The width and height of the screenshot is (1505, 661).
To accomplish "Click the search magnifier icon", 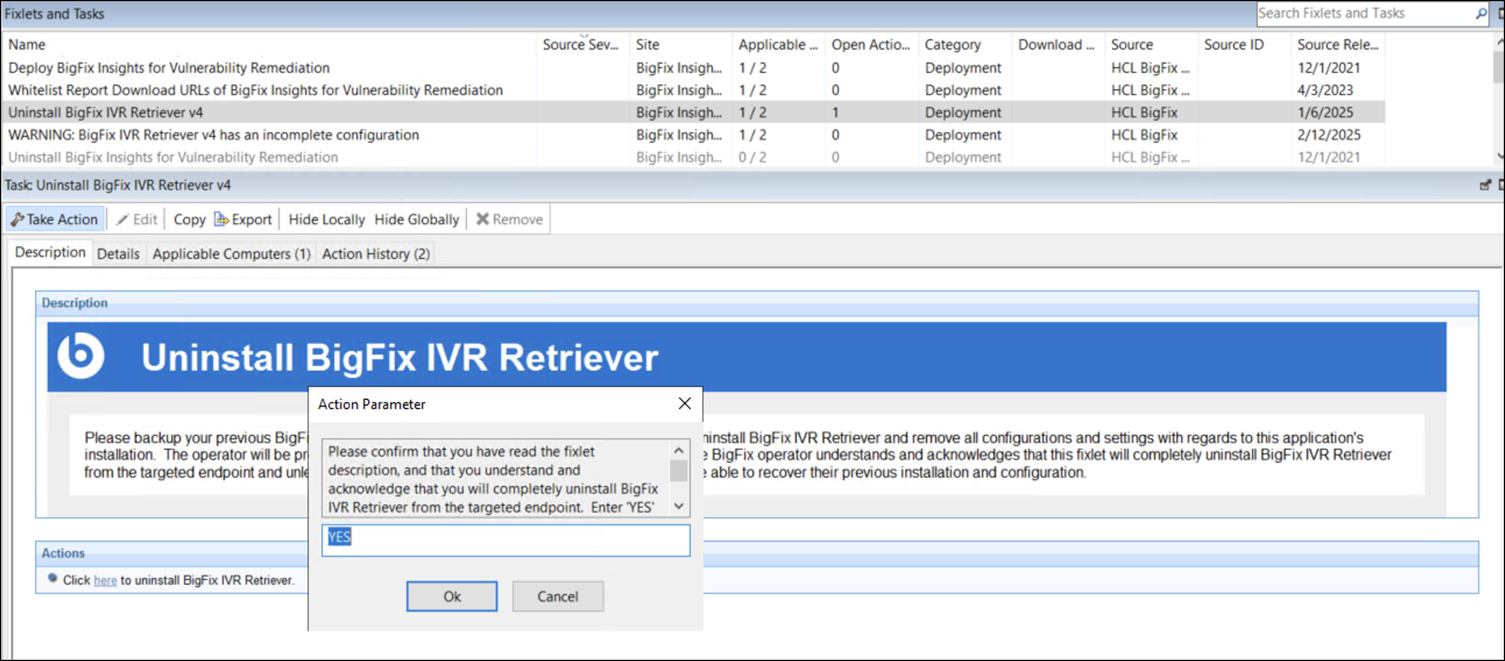I will click(1481, 13).
